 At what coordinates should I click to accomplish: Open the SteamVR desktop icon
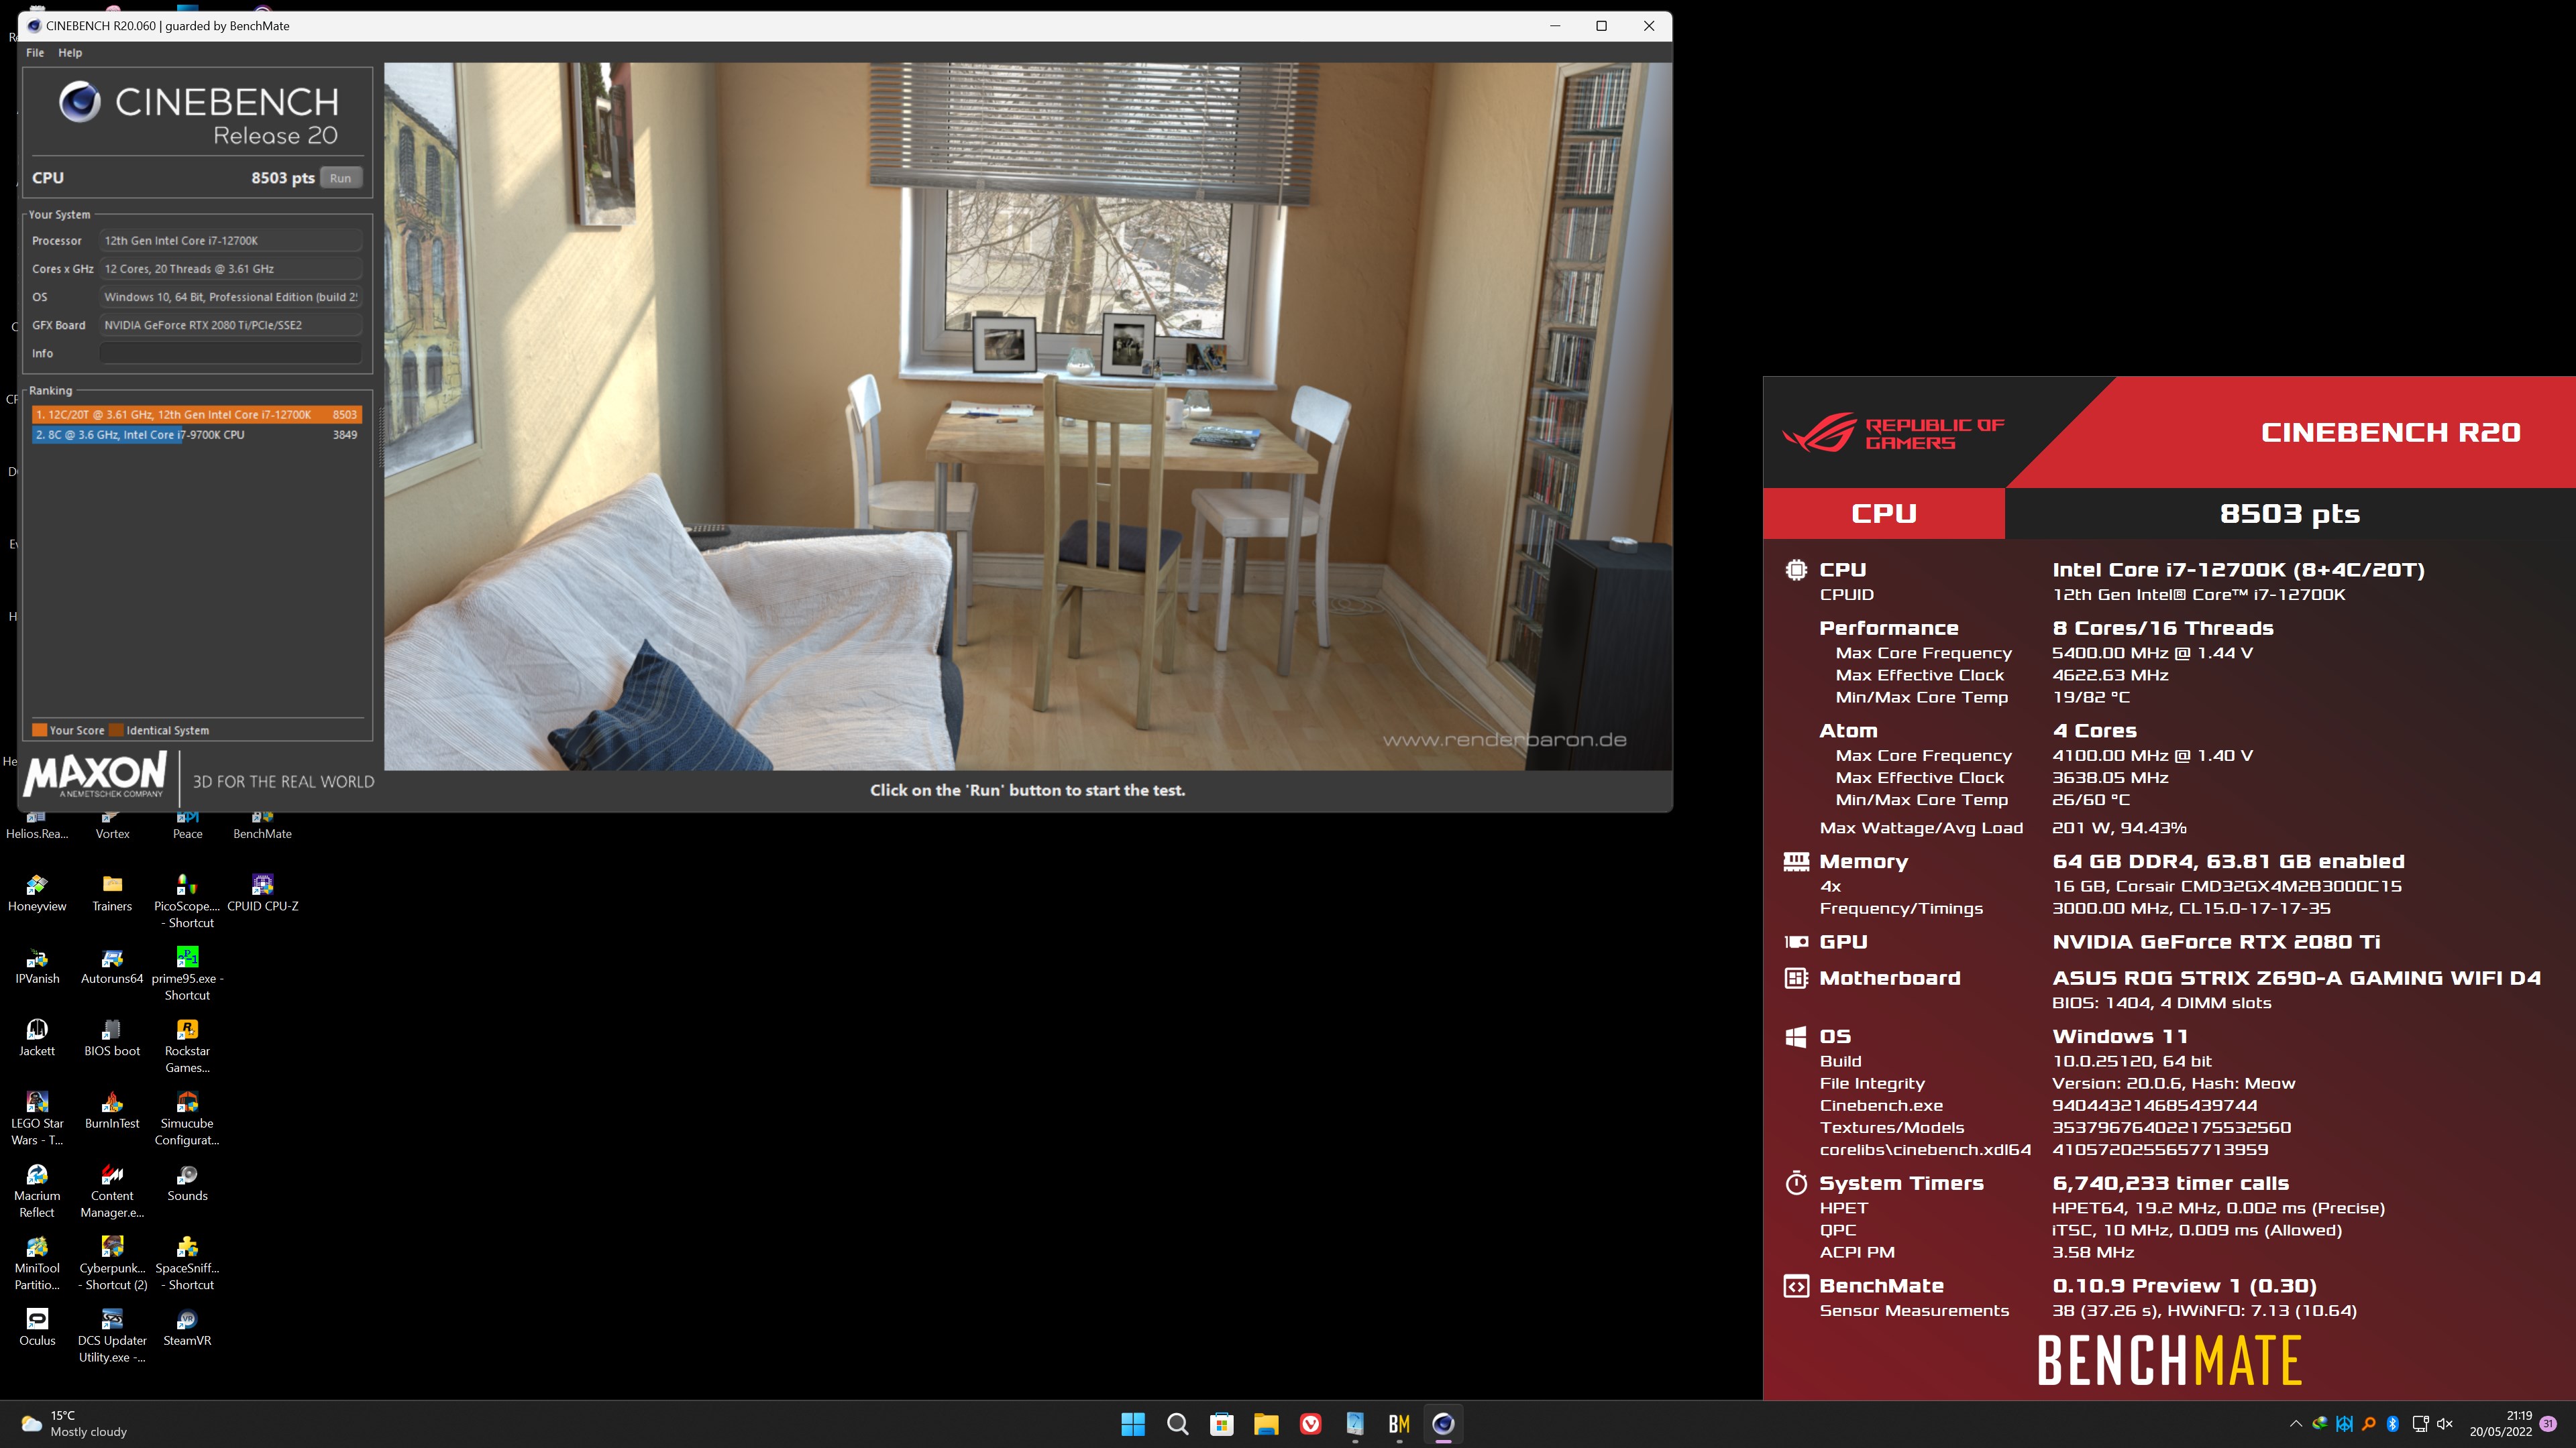[187, 1328]
